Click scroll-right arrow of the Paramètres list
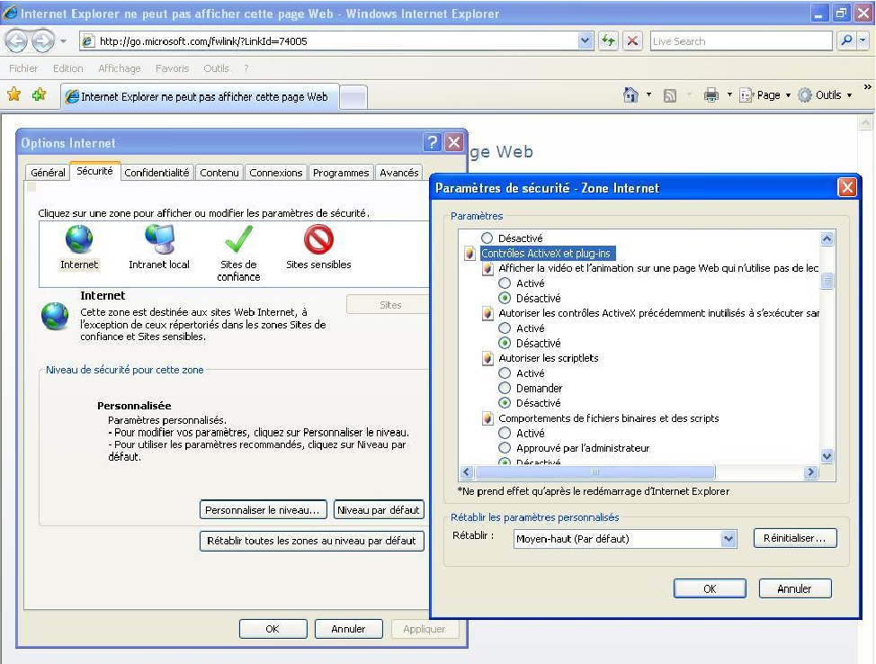 click(810, 472)
